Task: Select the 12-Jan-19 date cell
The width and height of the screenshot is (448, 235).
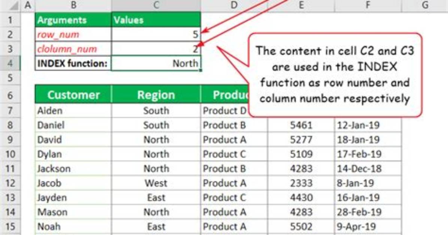Action: [x=367, y=125]
